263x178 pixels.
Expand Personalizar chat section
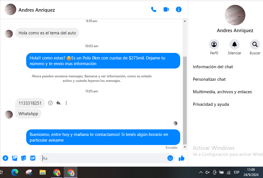point(209,79)
